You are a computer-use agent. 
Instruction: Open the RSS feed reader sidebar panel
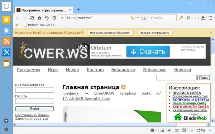6,41
